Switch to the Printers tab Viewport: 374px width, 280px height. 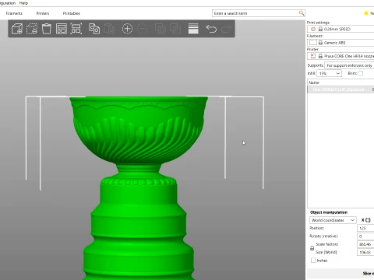click(43, 13)
